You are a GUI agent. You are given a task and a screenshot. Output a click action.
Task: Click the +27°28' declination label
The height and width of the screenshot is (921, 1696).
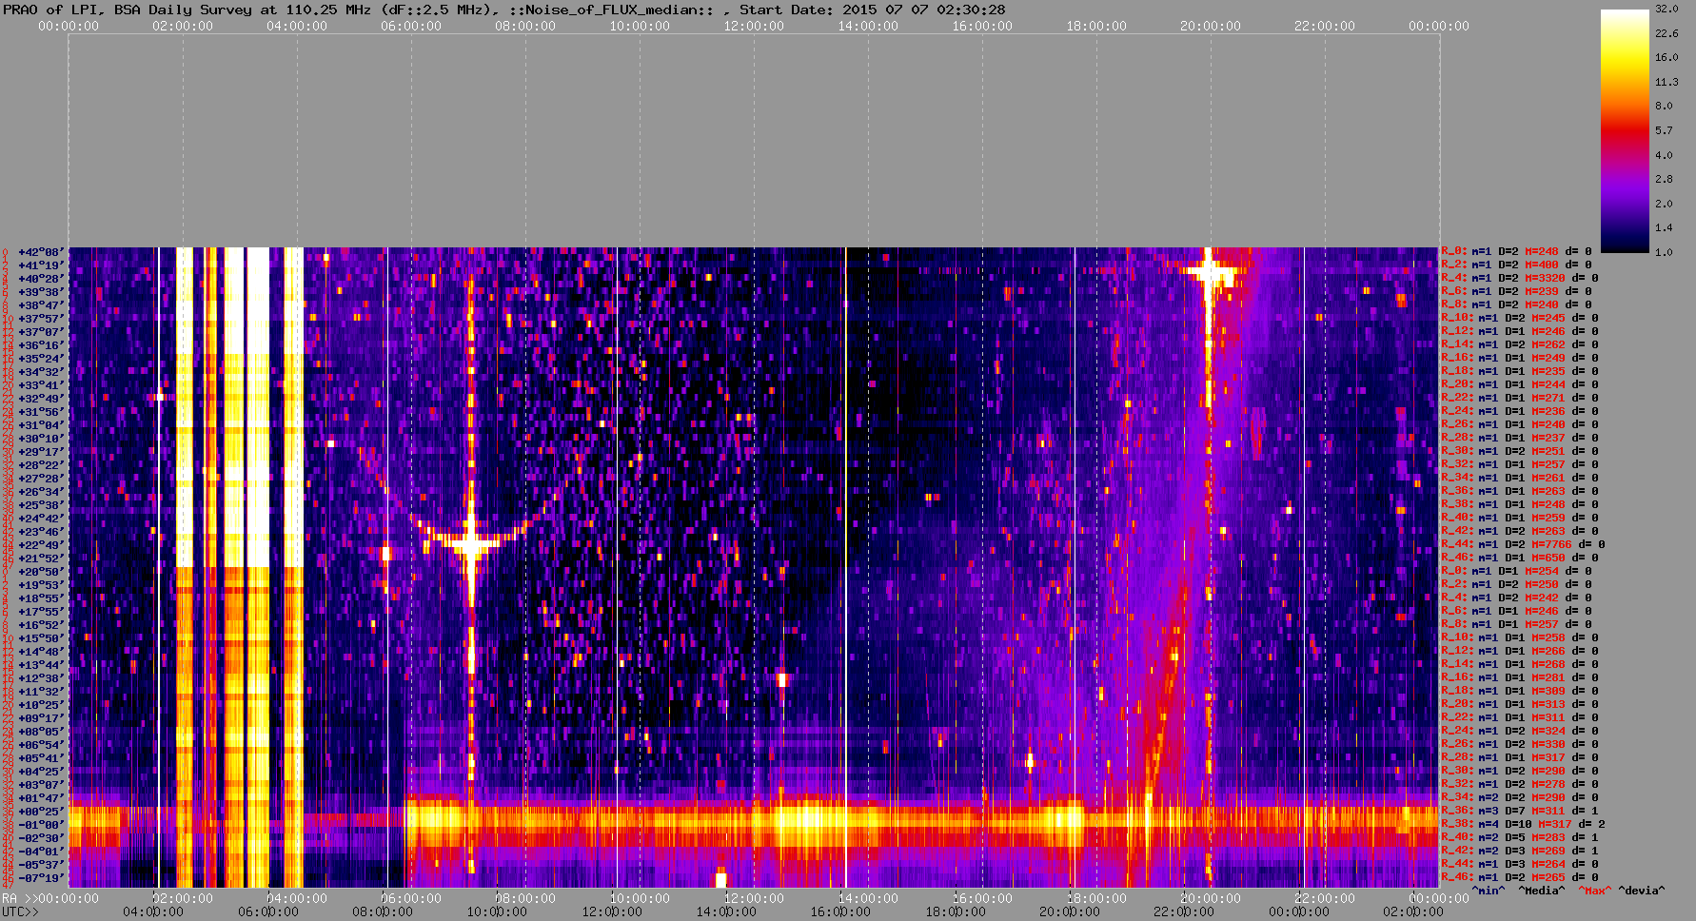pos(41,479)
